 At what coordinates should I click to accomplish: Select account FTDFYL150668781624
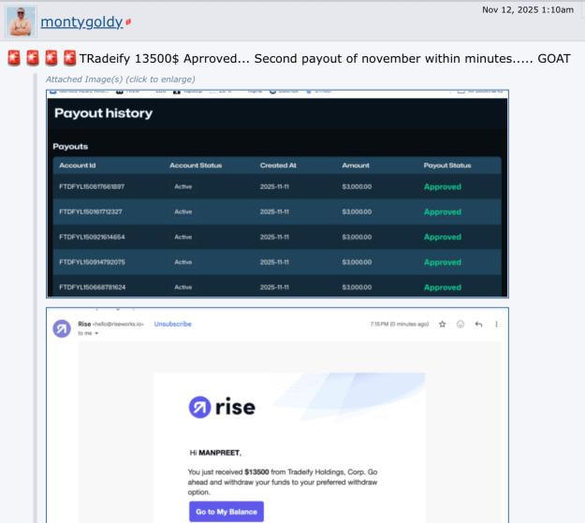(x=92, y=287)
